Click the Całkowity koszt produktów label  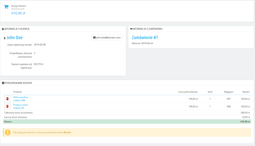click(x=19, y=113)
